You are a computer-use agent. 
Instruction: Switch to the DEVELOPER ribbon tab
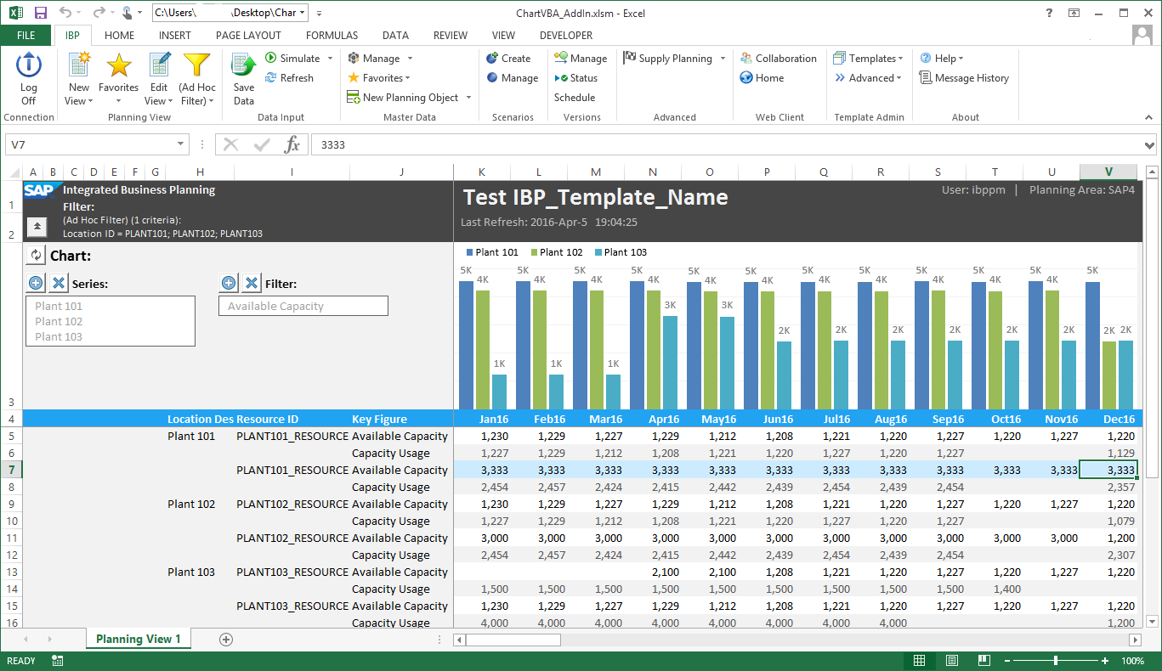coord(566,36)
